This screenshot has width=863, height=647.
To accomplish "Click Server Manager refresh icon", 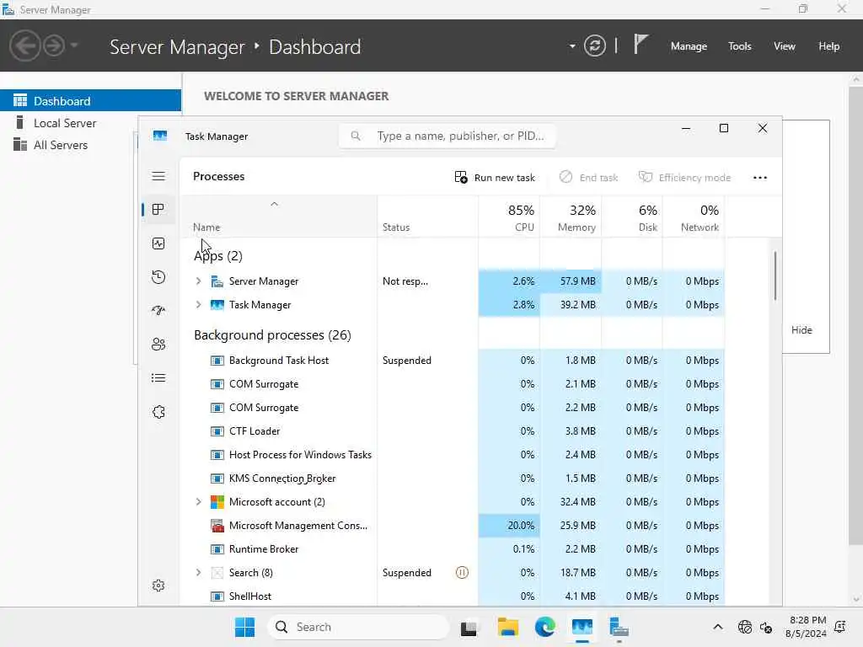I will 595,46.
